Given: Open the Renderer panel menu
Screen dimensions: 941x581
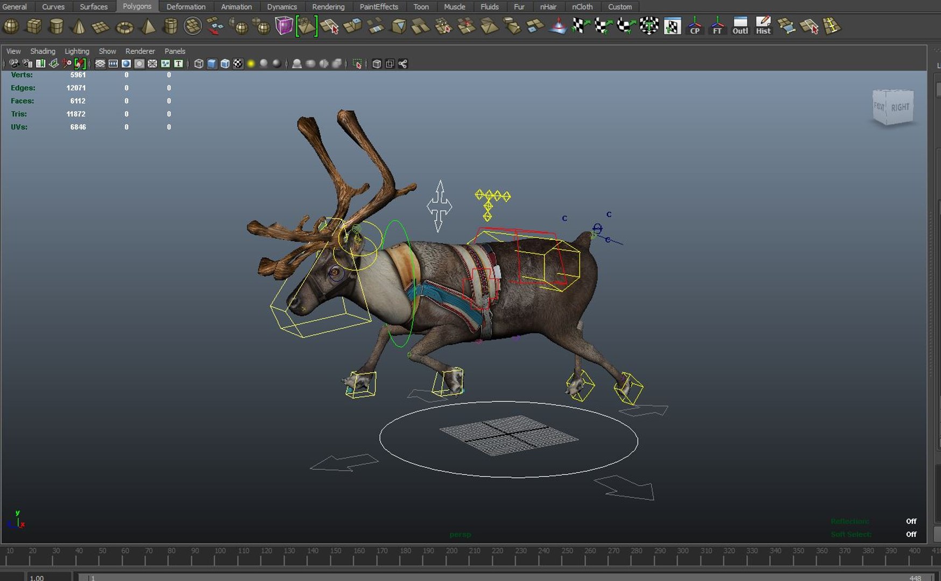Looking at the screenshot, I should tap(140, 51).
